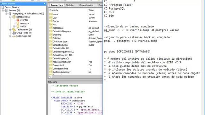Image resolution: width=205 pixels, height=115 pixels.
Task: Click the '--Ejemplo de un backup completo' line
Action: tap(129, 27)
